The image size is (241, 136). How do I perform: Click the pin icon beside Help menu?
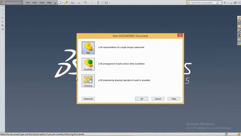(55, 3)
